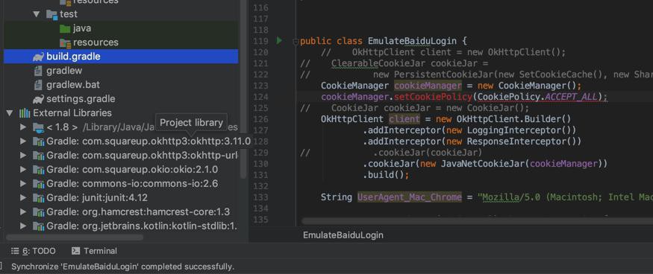Viewport: 653px width, 274px height.
Task: Expand the okhttp 3.11.0 Gradle library
Action: click(23, 141)
